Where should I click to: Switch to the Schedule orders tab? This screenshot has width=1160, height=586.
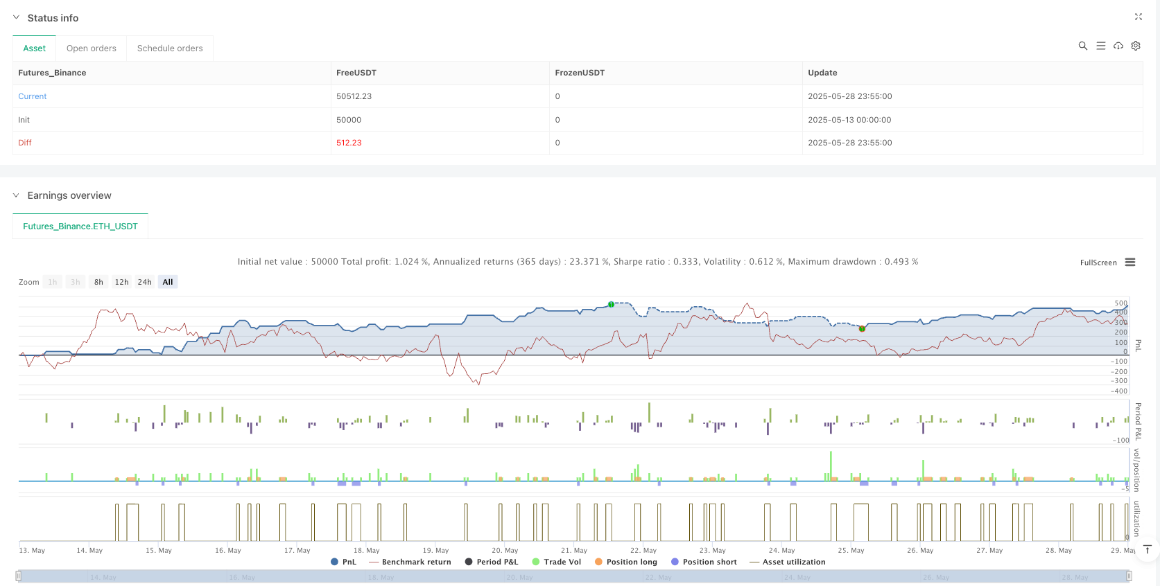coord(170,48)
